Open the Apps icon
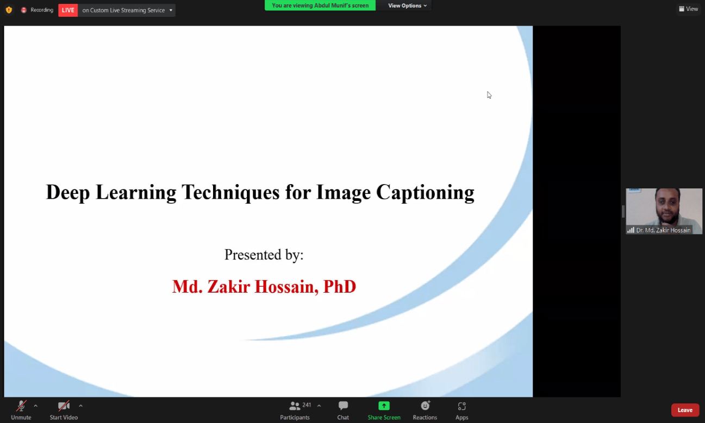 (x=461, y=406)
